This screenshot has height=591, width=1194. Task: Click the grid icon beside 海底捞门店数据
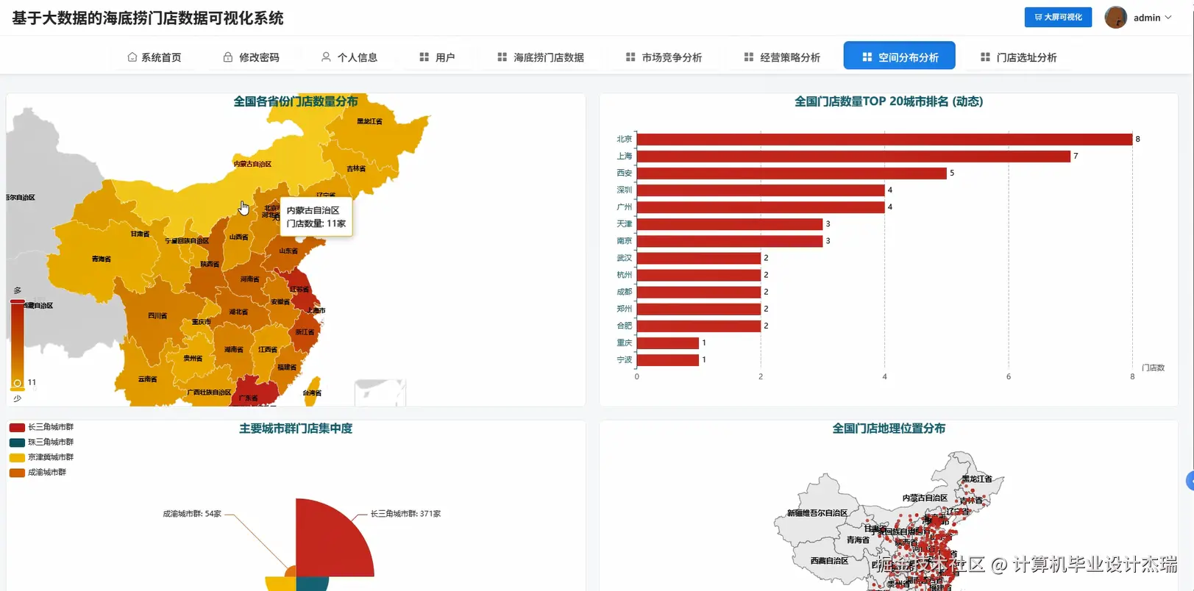point(502,57)
